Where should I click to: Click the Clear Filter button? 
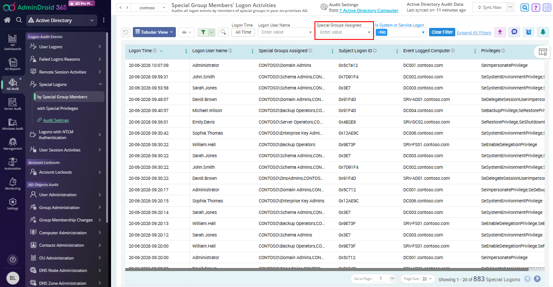442,32
